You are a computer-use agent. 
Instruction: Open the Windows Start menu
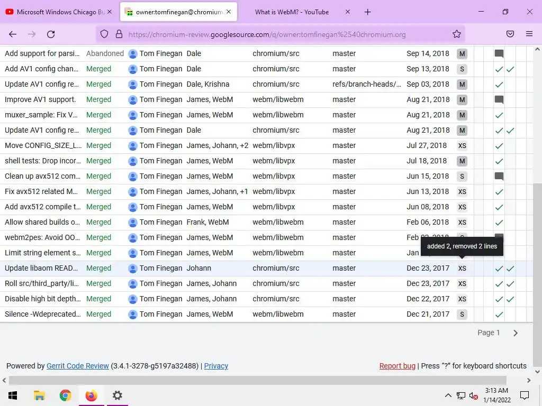pyautogui.click(x=13, y=395)
